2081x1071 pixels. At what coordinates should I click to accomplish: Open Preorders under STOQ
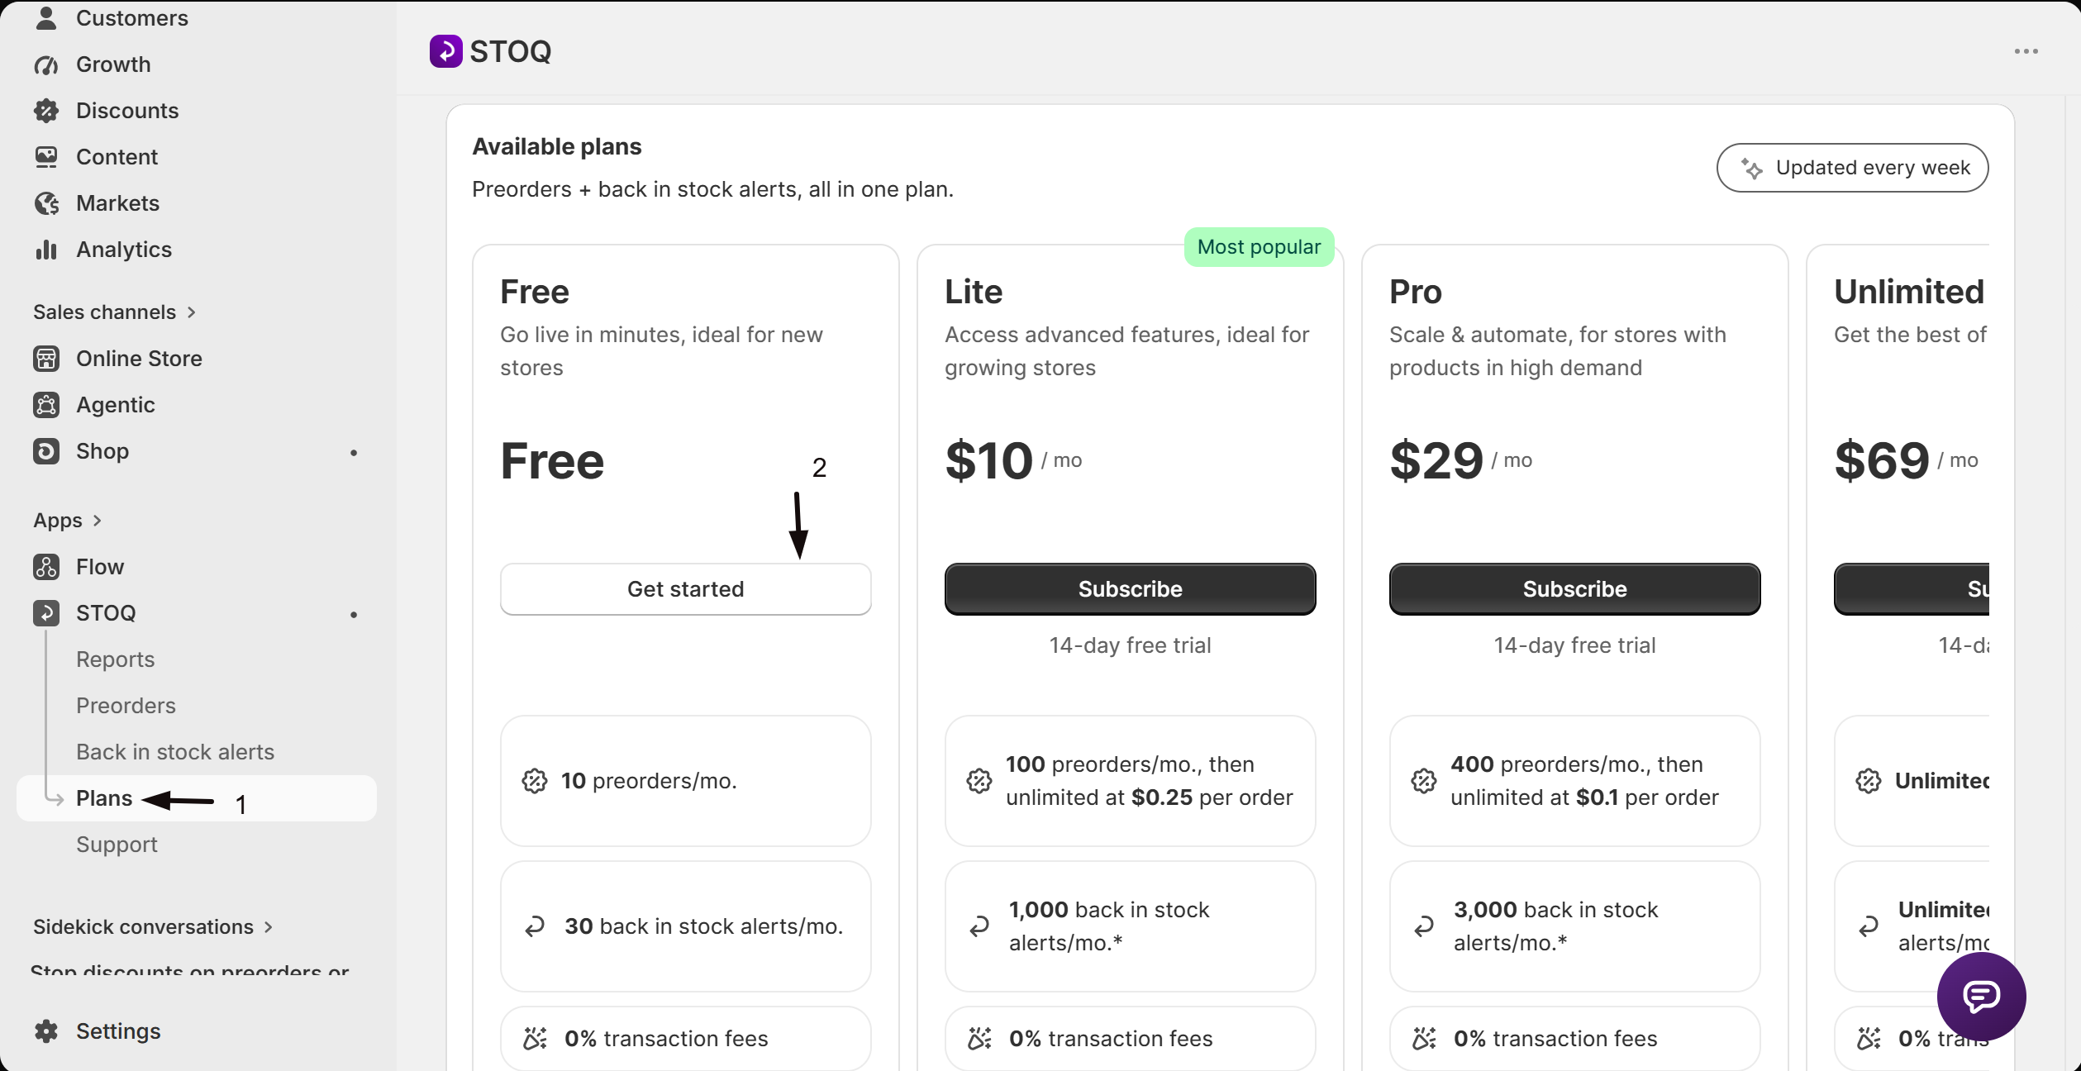point(126,706)
